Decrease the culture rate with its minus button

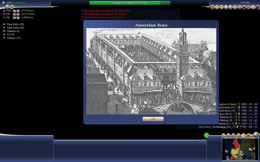tap(18, 14)
